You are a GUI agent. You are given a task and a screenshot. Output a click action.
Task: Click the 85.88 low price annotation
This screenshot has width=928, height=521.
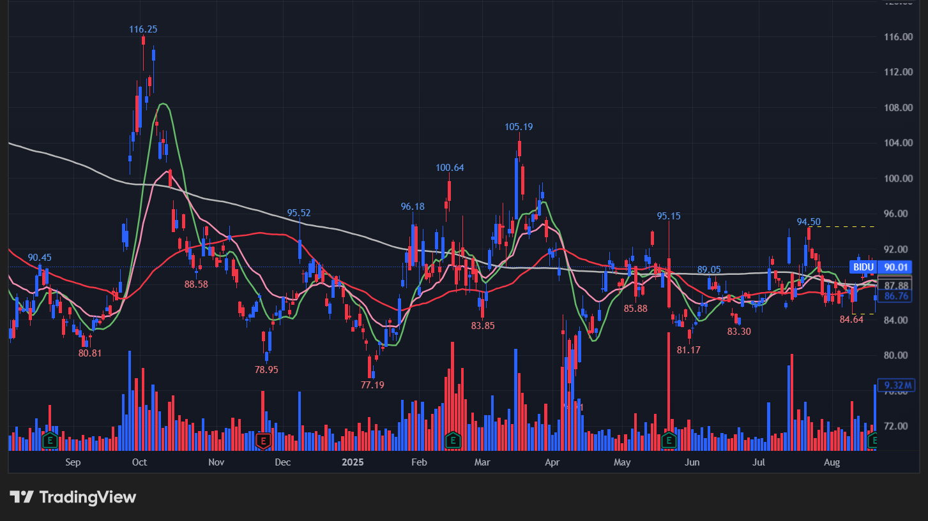click(635, 309)
